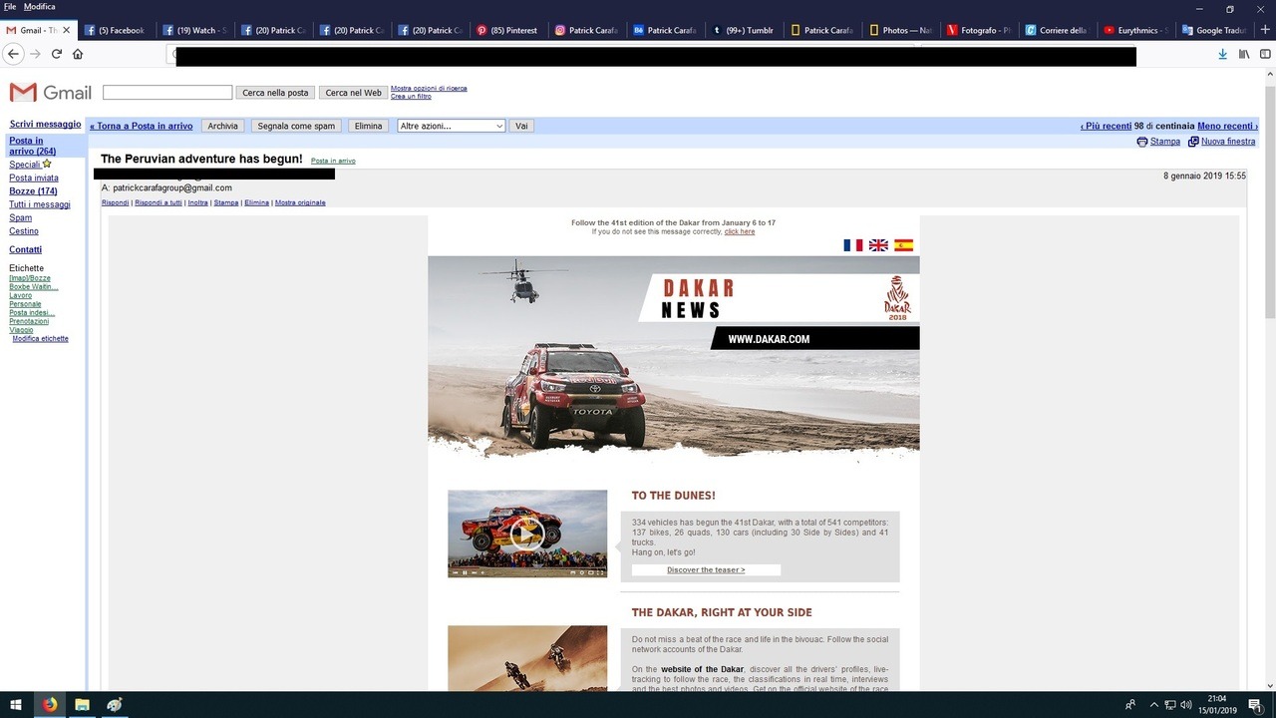1276x718 pixels.
Task: Open the volume control in tray
Action: point(1186,704)
